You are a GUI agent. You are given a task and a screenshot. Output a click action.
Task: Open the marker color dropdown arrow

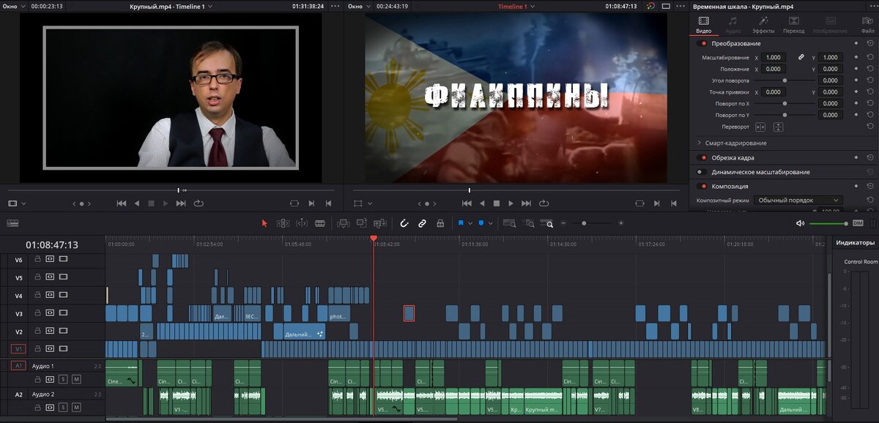coord(490,223)
